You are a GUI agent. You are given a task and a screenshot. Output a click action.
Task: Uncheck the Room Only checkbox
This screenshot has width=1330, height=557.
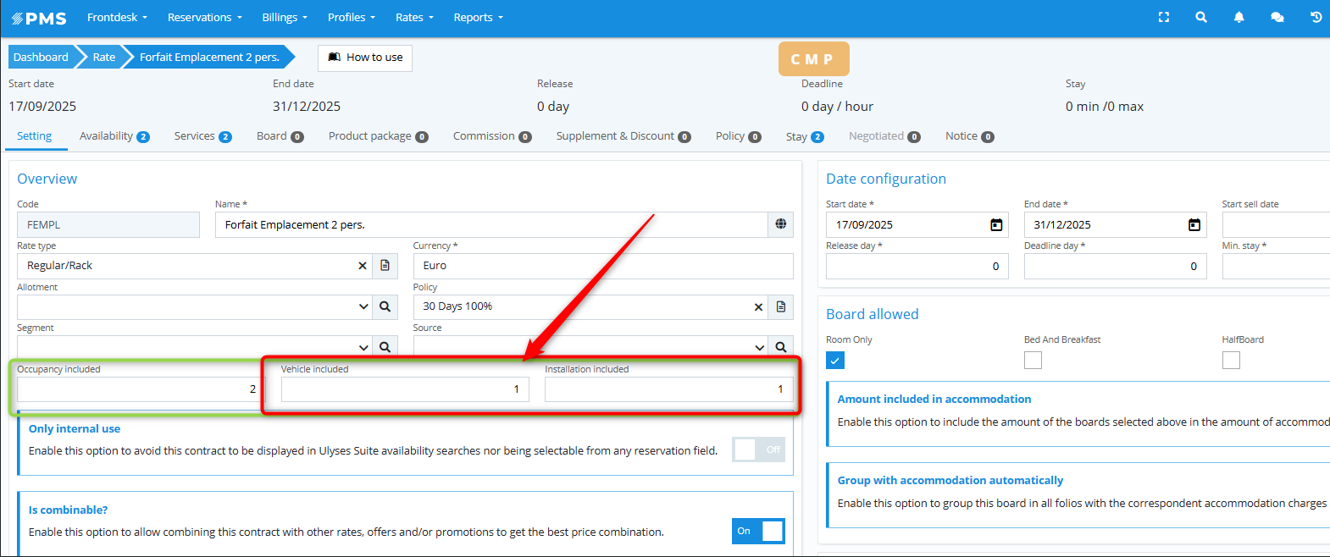point(835,361)
